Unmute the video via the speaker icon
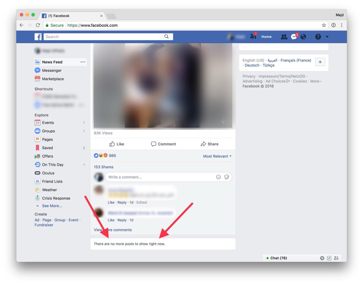Viewport: 363px width, 285px height. pyautogui.click(x=224, y=121)
